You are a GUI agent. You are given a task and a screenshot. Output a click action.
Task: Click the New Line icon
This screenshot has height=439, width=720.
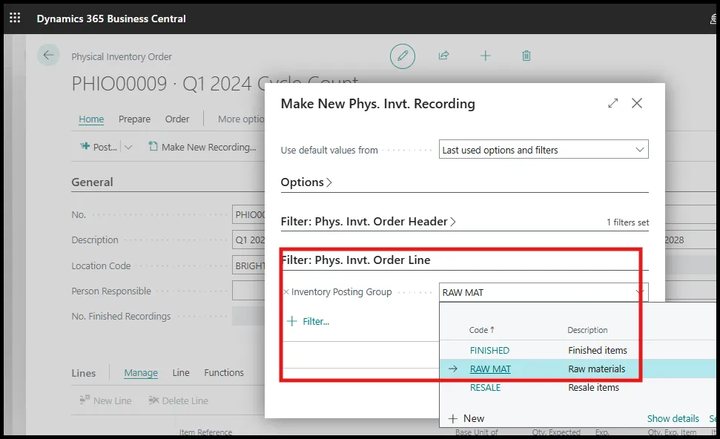coord(85,400)
